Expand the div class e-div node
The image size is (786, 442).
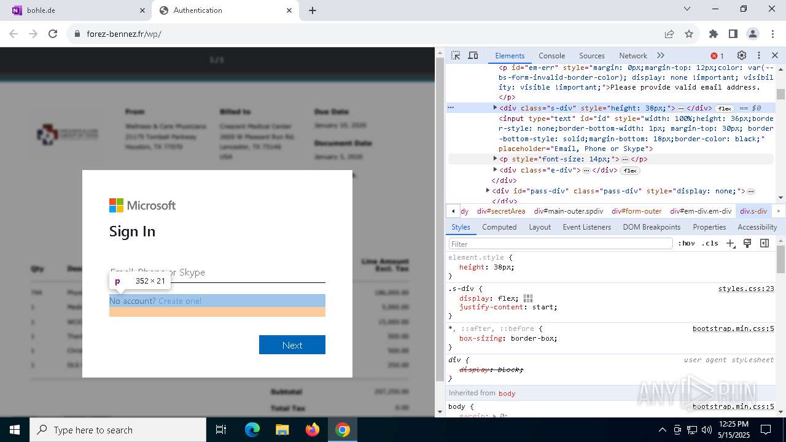[x=495, y=170]
